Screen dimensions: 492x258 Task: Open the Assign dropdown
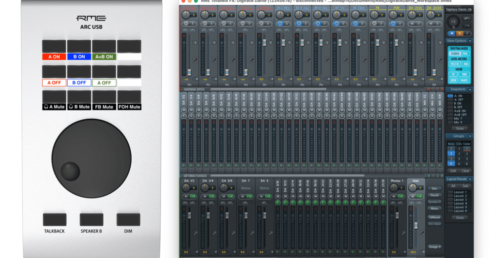pyautogui.click(x=434, y=246)
